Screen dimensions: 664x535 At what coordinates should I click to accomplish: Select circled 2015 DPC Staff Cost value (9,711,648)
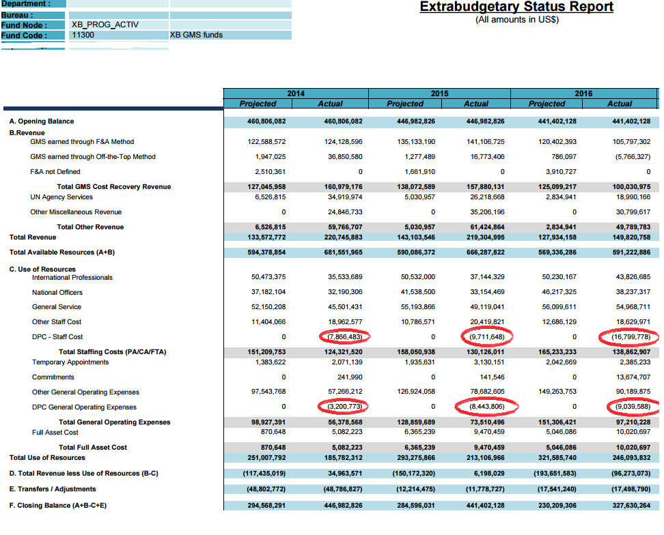click(x=487, y=337)
